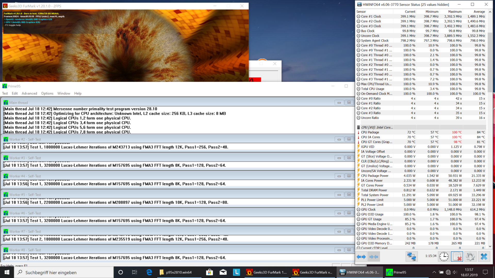Open the remote computers network icon
This screenshot has width=495, height=278.
[x=411, y=257]
